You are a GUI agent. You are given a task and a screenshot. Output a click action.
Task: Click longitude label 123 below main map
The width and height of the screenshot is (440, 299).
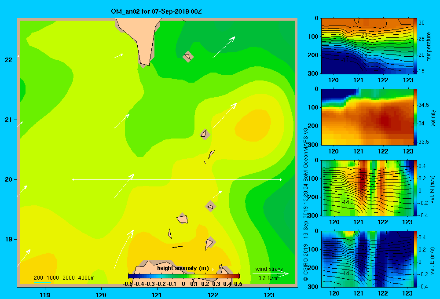269,295
